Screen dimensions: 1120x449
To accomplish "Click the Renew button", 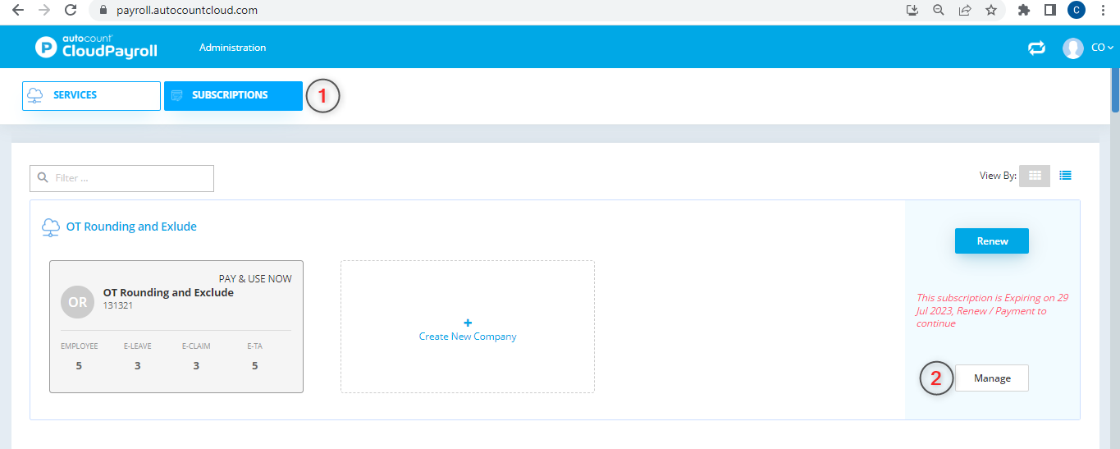I will click(x=991, y=241).
